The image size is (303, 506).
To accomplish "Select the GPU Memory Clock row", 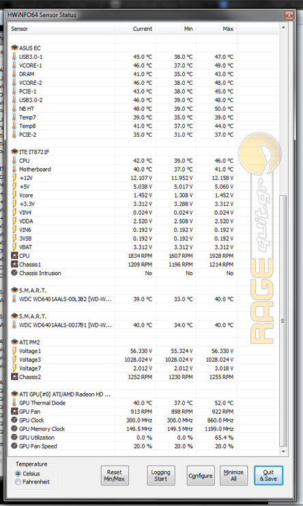I will click(123, 429).
